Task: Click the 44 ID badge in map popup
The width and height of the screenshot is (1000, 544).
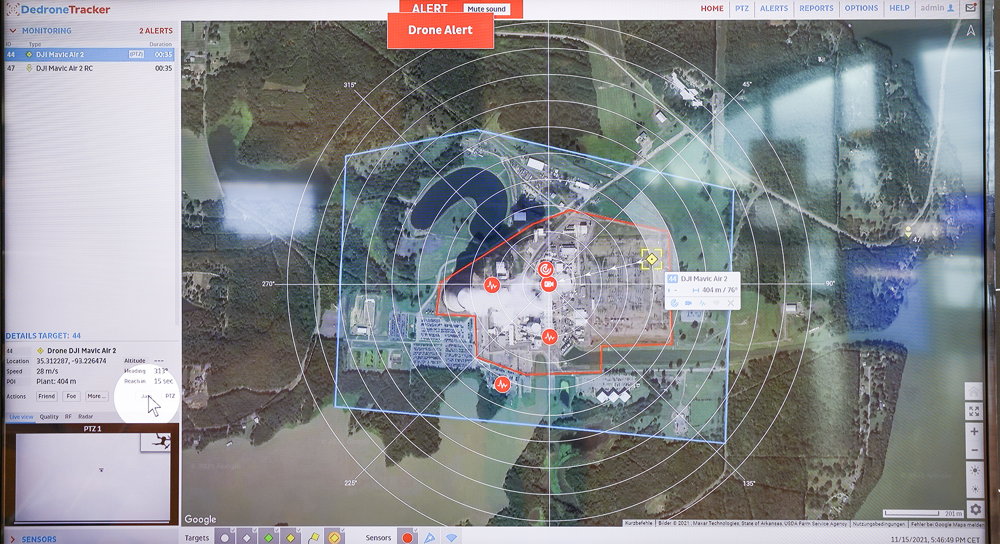Action: click(673, 279)
